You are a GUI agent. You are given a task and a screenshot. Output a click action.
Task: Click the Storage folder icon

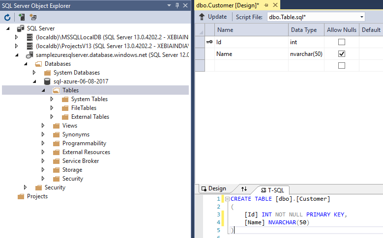56,170
